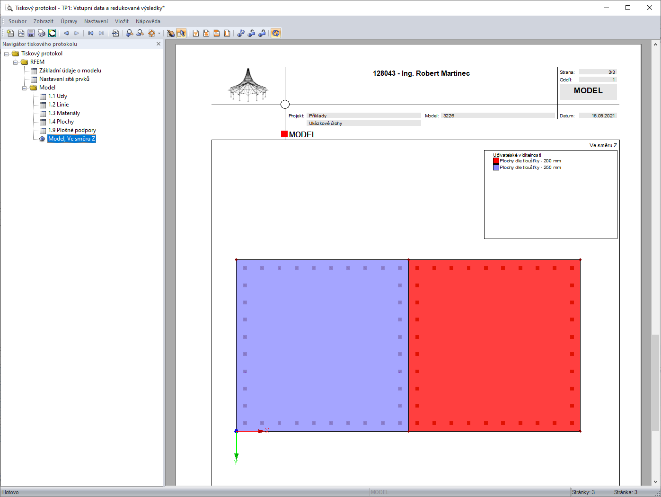Jump to the last page icon

(101, 33)
